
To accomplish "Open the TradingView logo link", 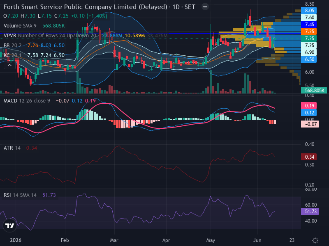I will click(x=9, y=225).
